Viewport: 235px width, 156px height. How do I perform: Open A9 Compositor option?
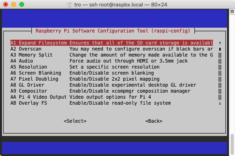pos(112,91)
